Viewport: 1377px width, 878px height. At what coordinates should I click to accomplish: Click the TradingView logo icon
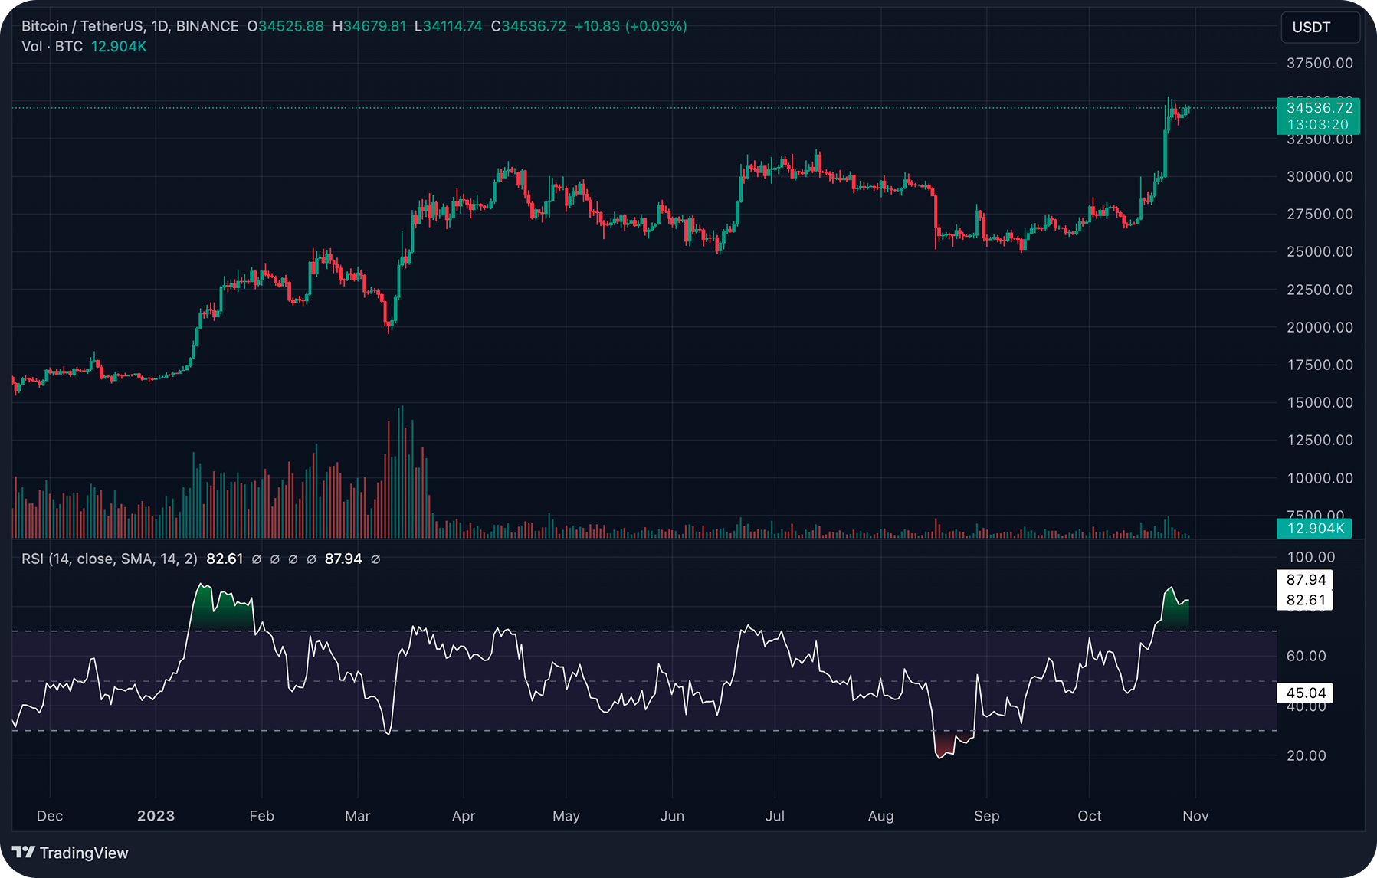pyautogui.click(x=24, y=853)
